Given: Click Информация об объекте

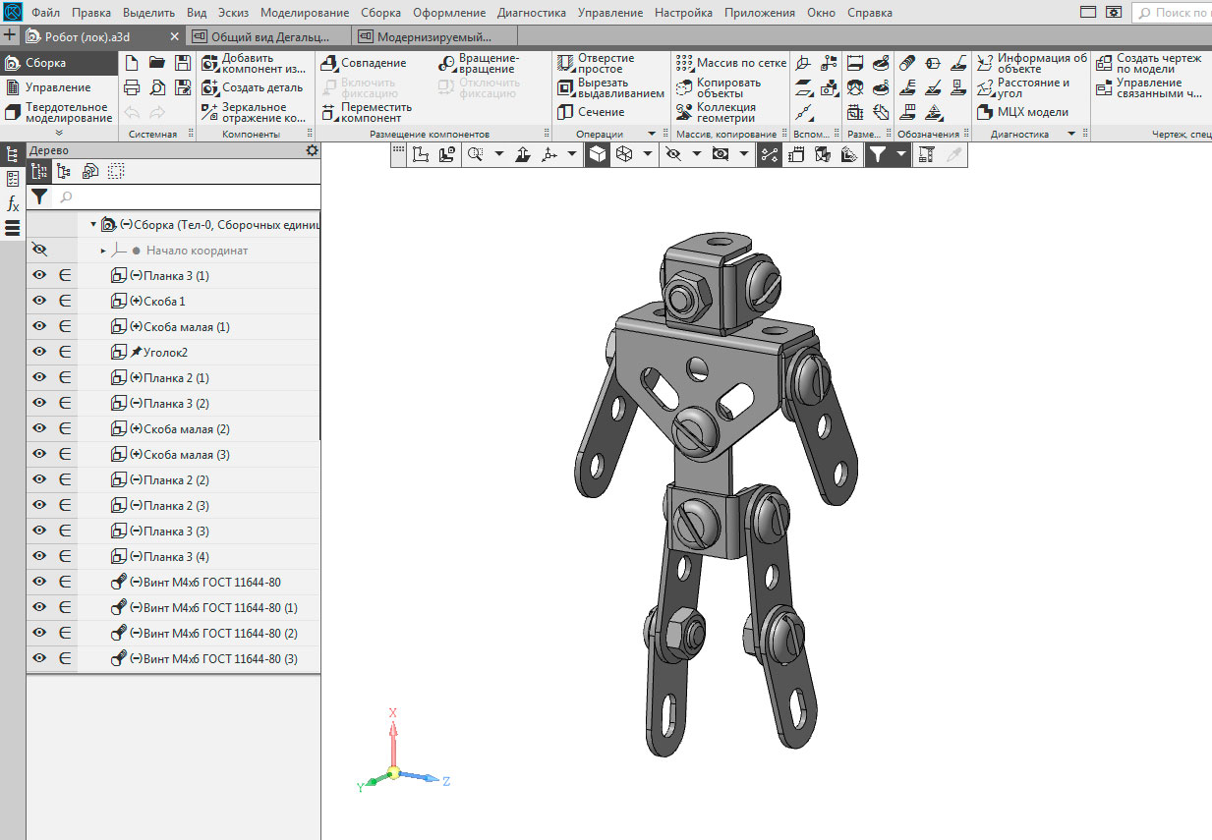Looking at the screenshot, I should tap(1032, 63).
